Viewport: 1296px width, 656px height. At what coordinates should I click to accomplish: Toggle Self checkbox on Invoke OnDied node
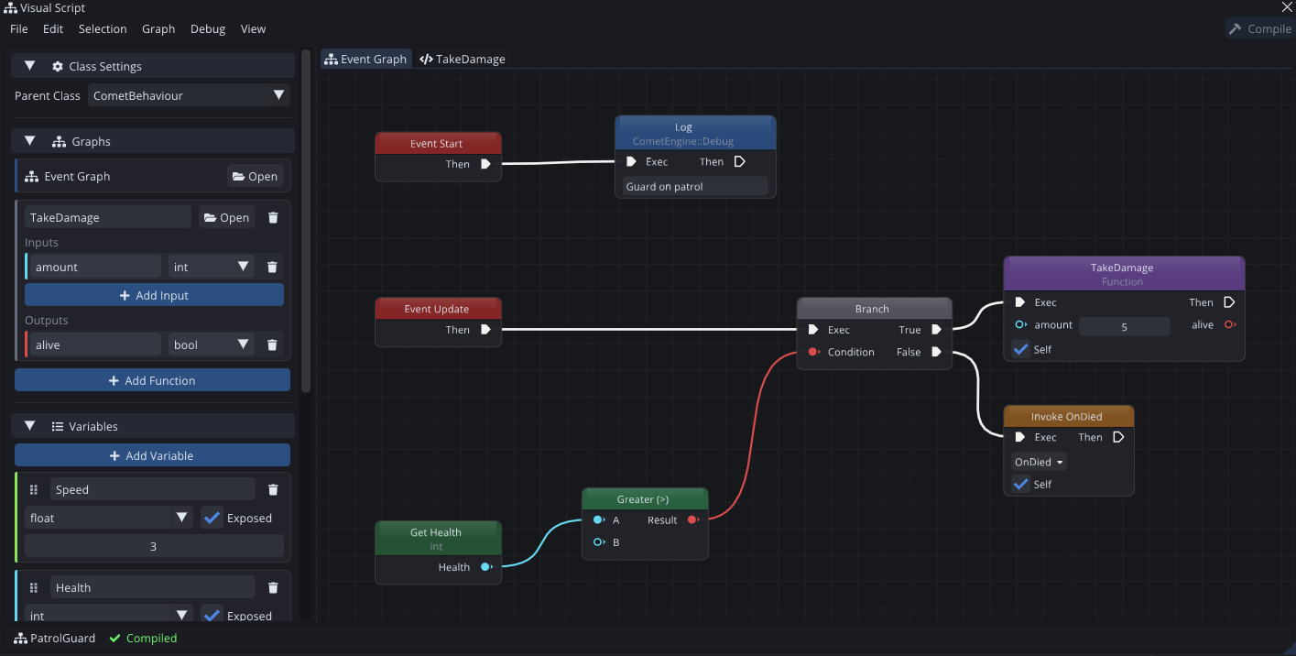[1021, 484]
